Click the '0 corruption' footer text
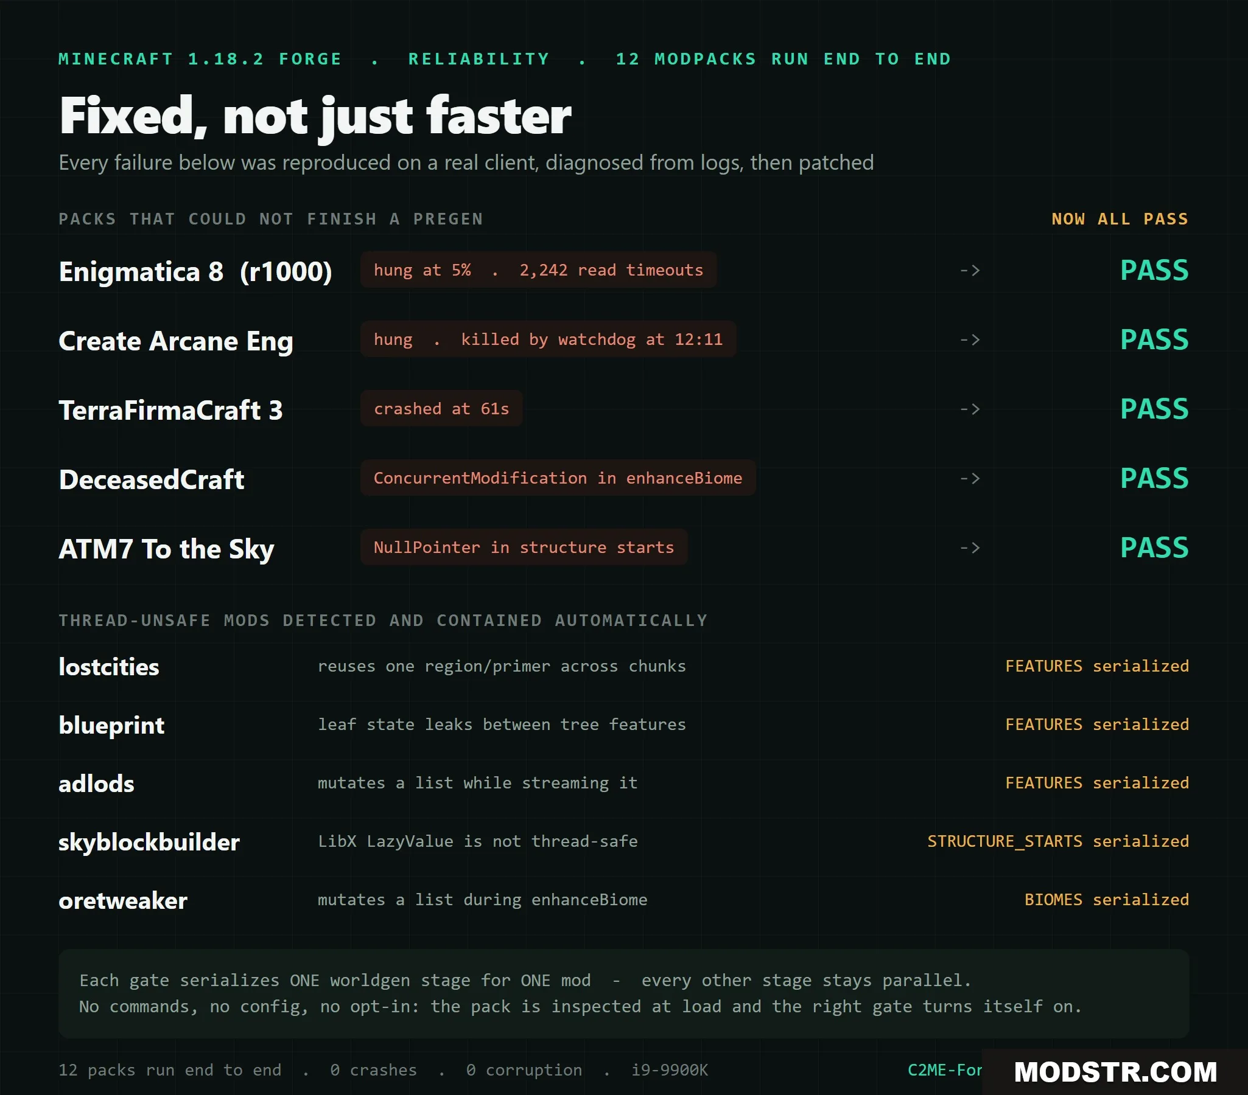This screenshot has width=1248, height=1095. click(524, 1070)
